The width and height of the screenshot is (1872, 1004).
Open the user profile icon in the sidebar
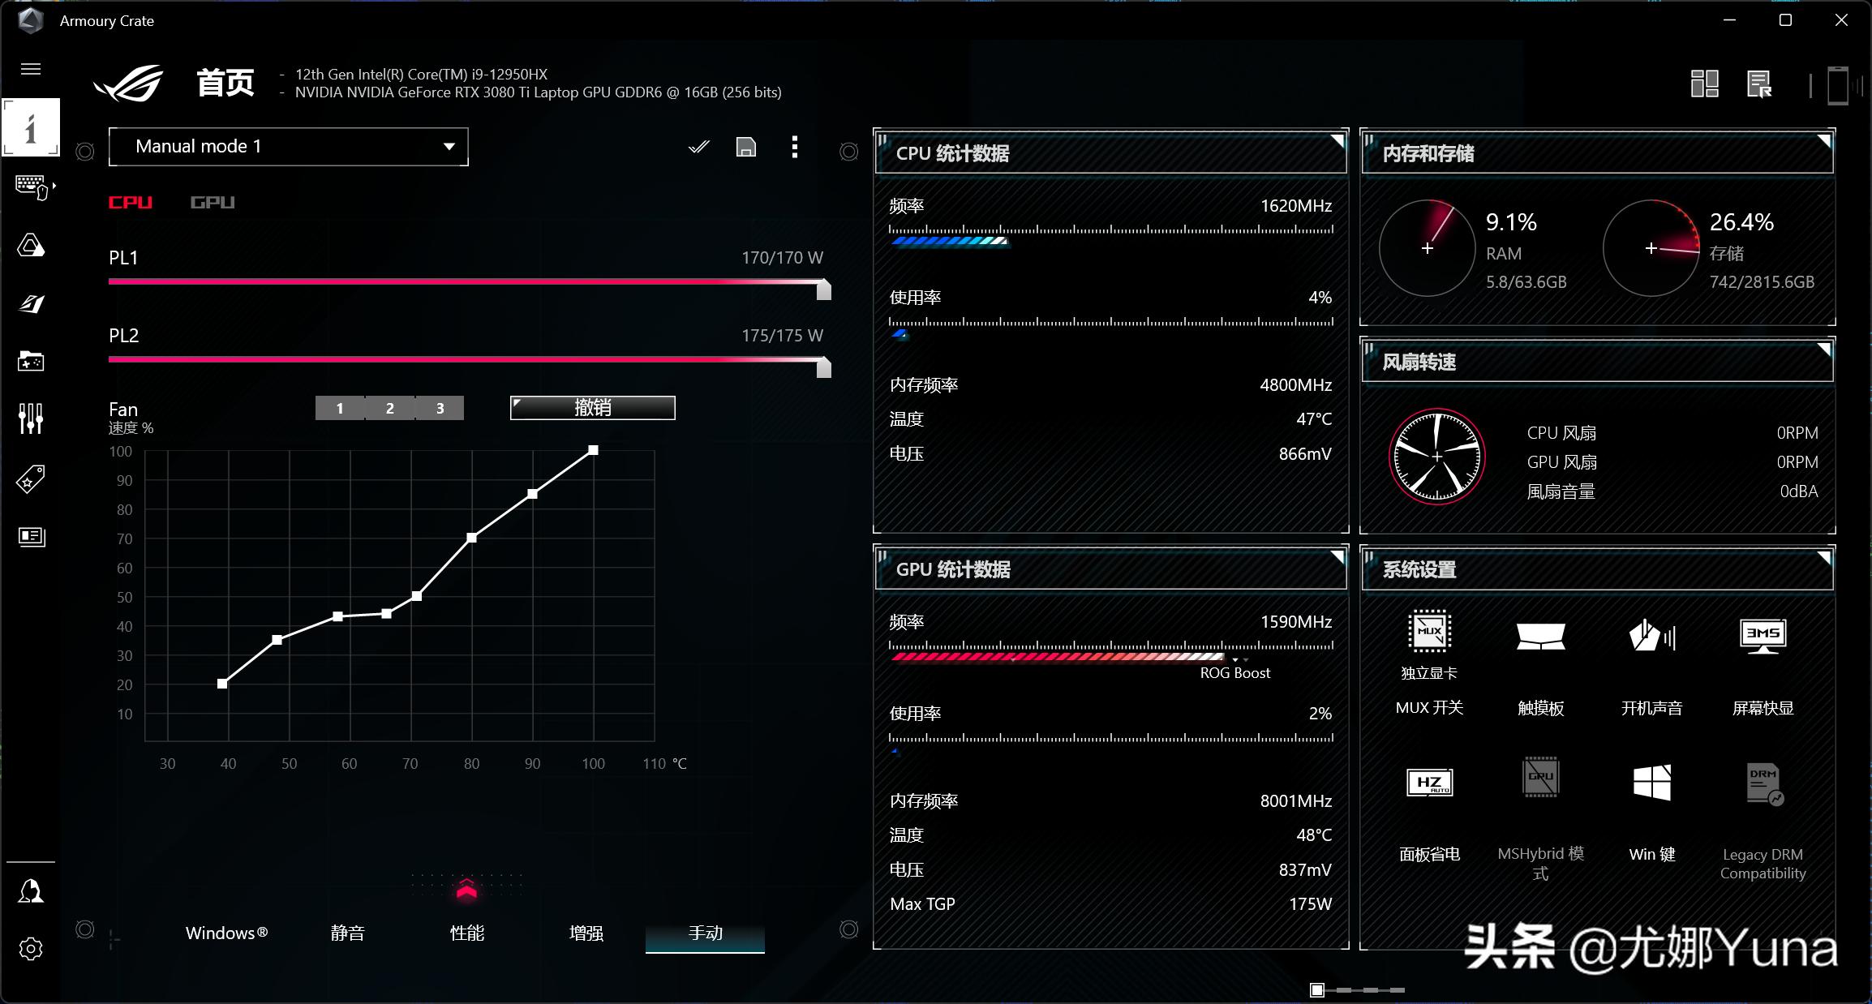click(31, 891)
